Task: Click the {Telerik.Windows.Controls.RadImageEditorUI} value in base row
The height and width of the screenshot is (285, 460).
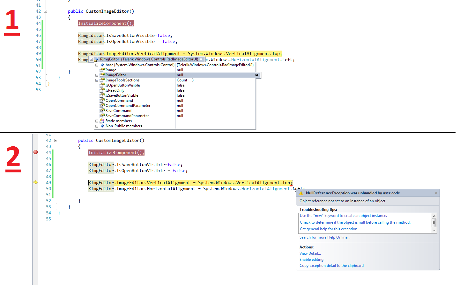Action: coord(215,65)
